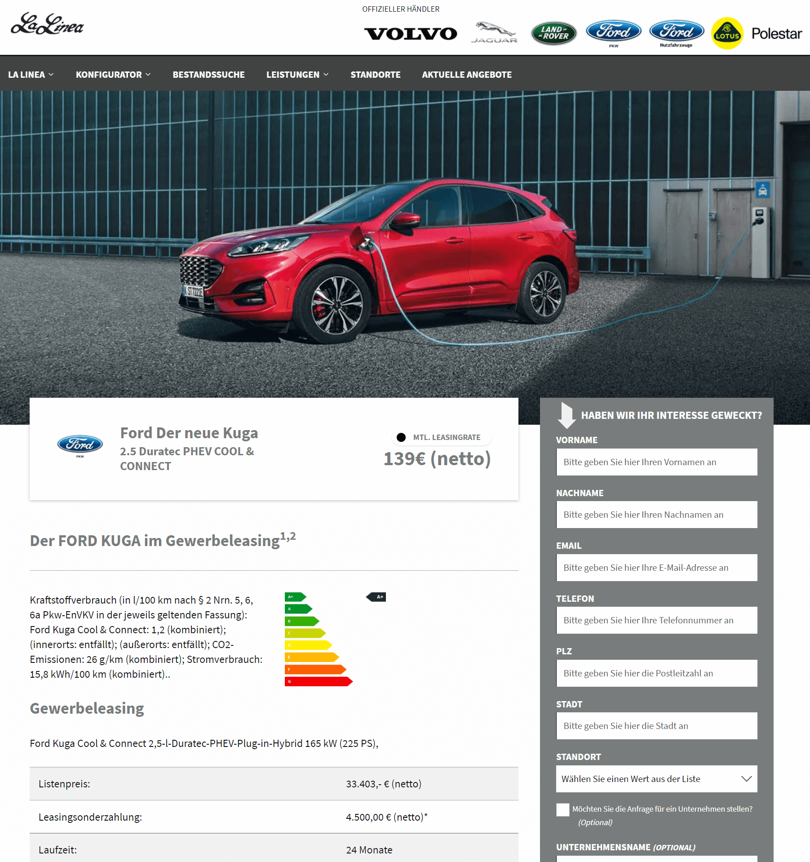The width and height of the screenshot is (810, 862).
Task: Open the Jaguar brand logo
Action: [x=494, y=32]
